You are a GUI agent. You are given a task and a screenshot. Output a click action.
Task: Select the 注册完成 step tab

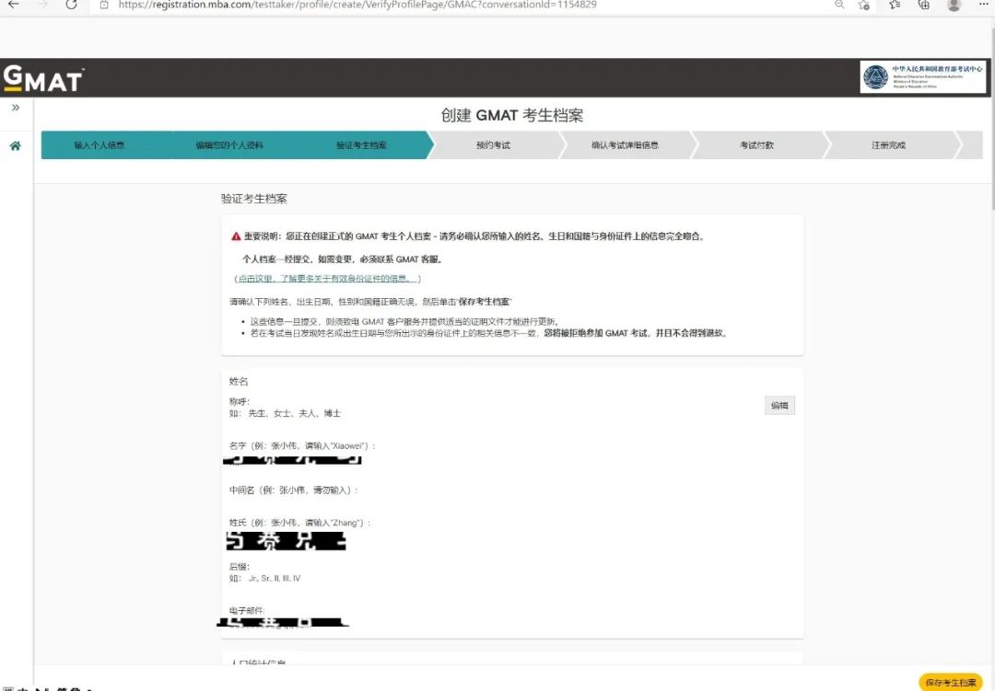coord(888,145)
